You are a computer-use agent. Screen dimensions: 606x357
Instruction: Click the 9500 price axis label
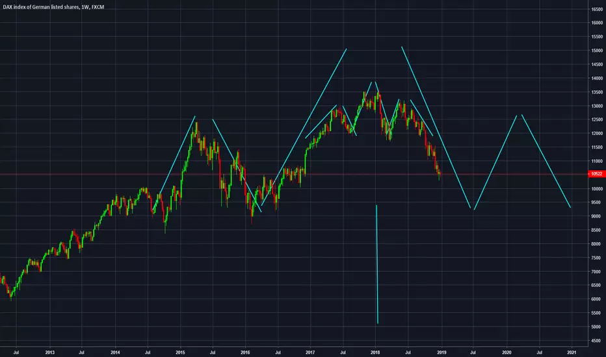pyautogui.click(x=596, y=203)
